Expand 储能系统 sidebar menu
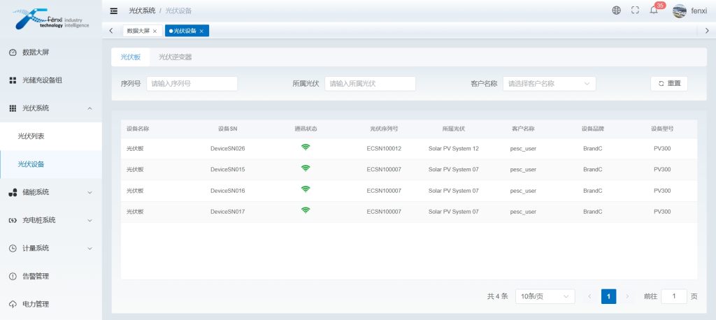 51,192
